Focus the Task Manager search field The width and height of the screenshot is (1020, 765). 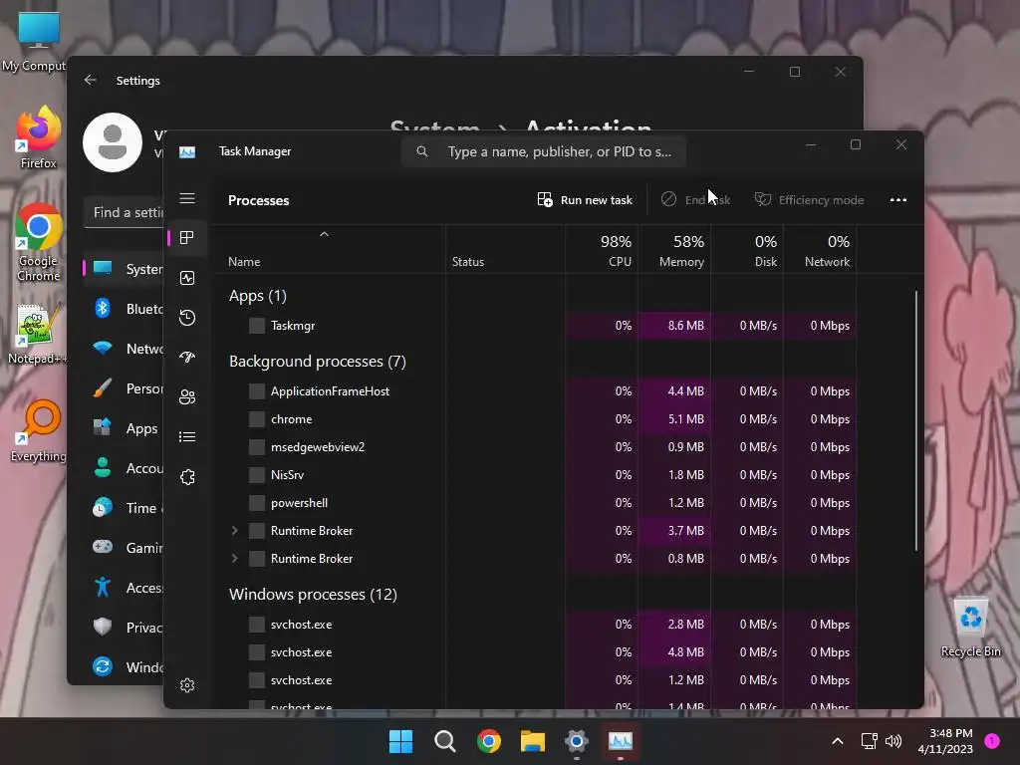544,151
